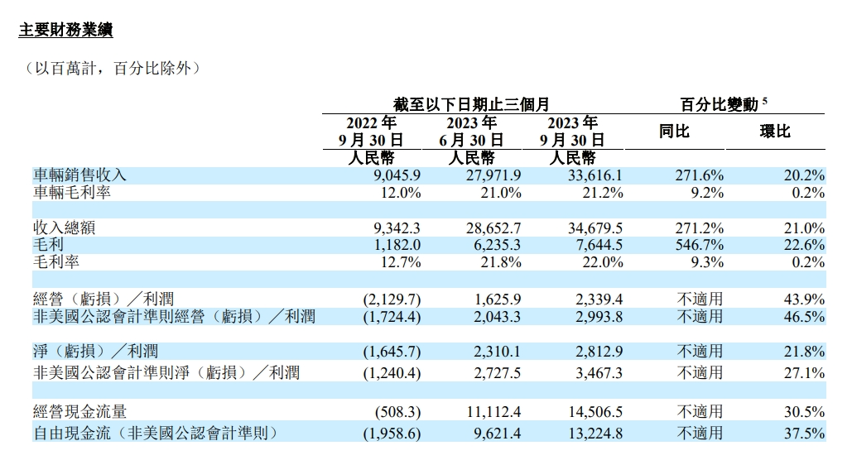
Task: Select the 車輛銷售收入 row label
Action: [x=79, y=175]
